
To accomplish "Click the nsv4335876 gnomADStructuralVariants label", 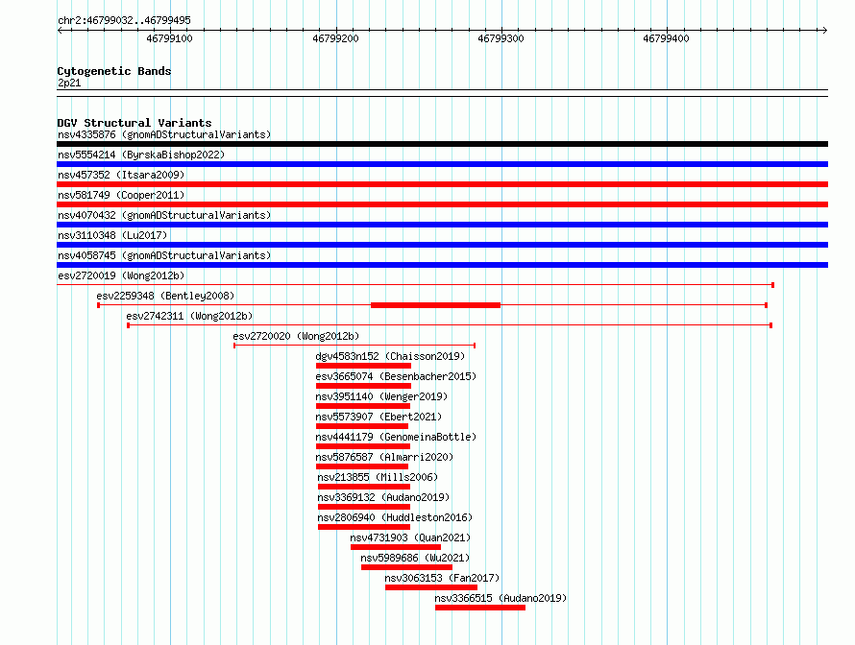I will click(164, 134).
